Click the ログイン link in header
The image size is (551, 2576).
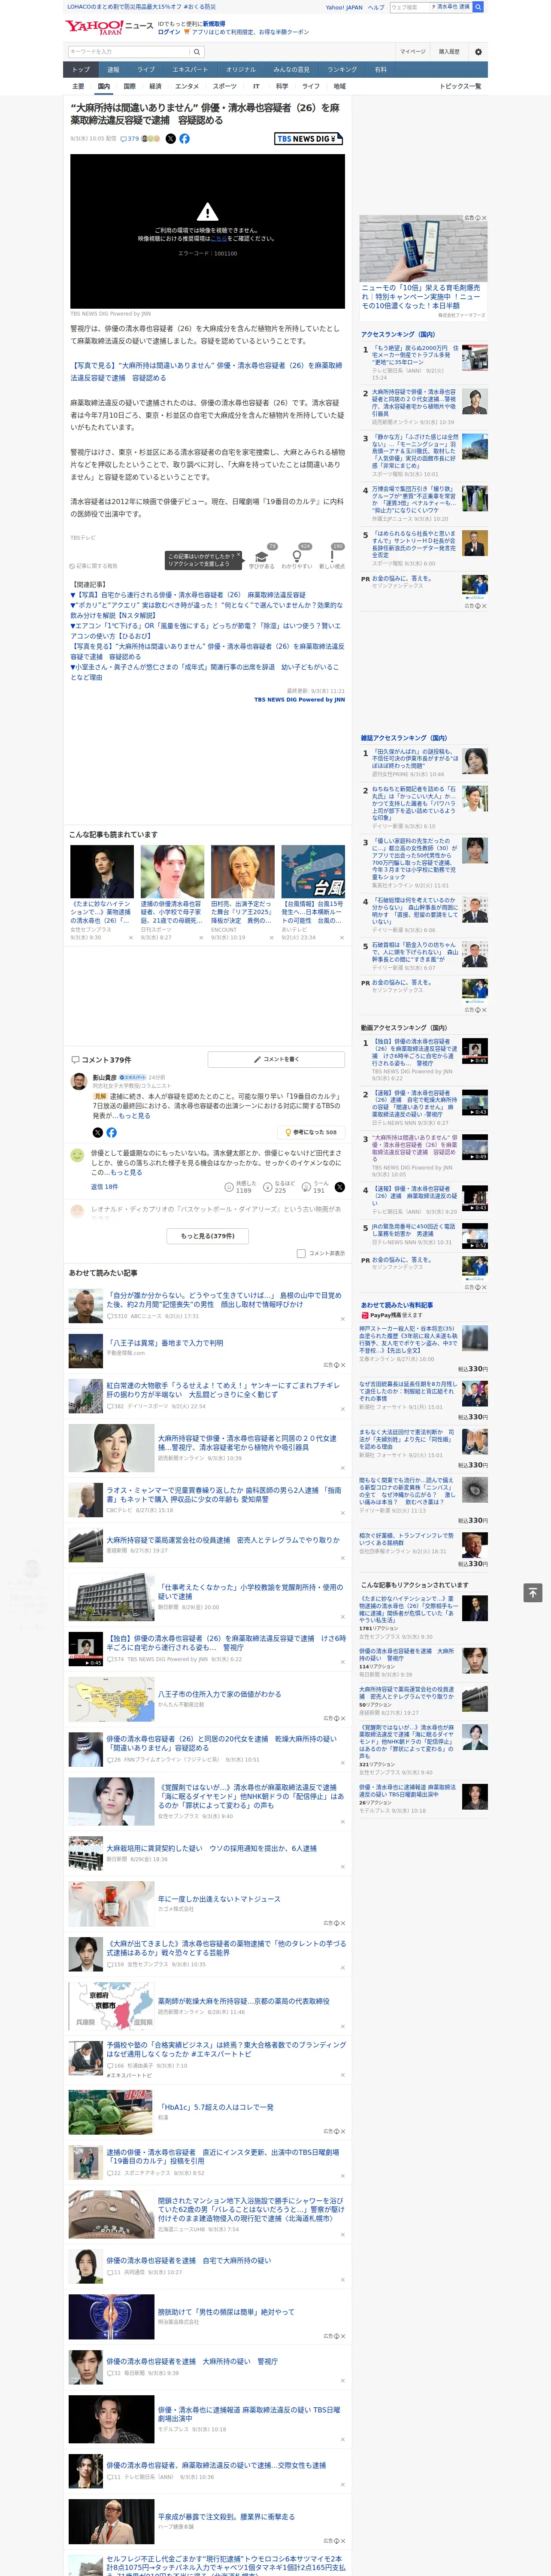pyautogui.click(x=169, y=32)
